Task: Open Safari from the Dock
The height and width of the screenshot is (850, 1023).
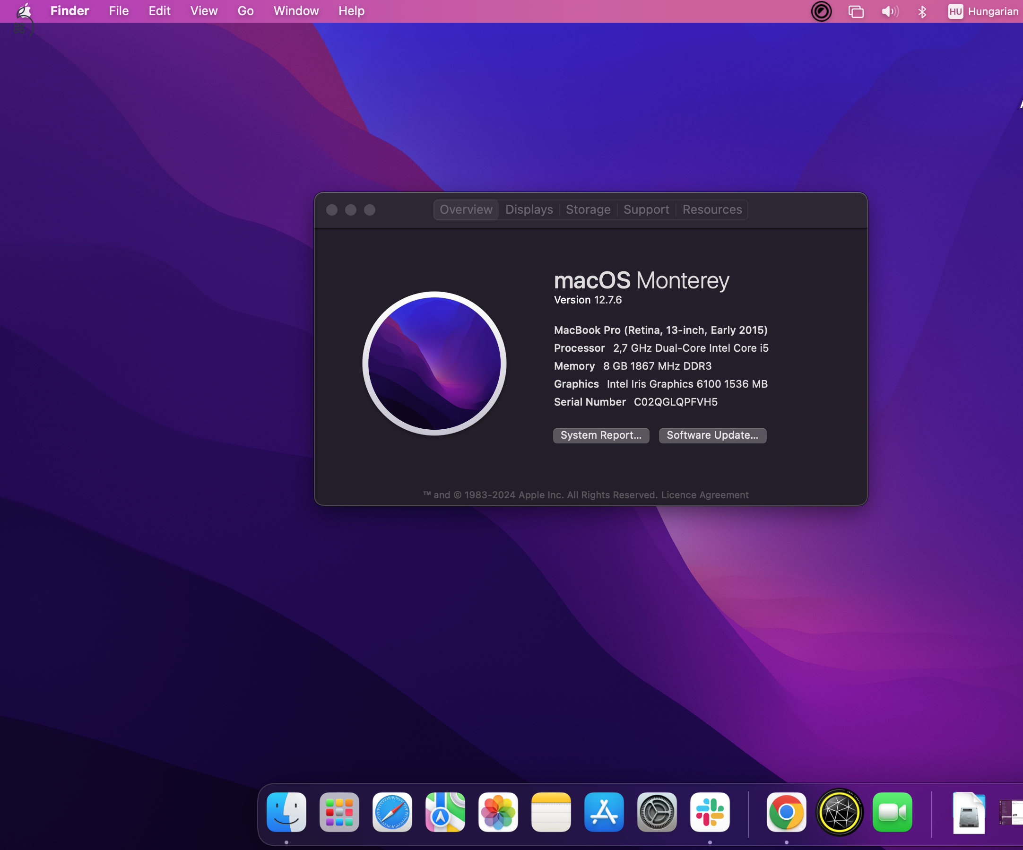Action: coord(392,812)
